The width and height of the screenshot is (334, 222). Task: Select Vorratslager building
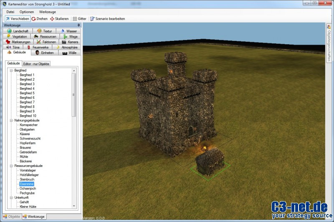28,170
